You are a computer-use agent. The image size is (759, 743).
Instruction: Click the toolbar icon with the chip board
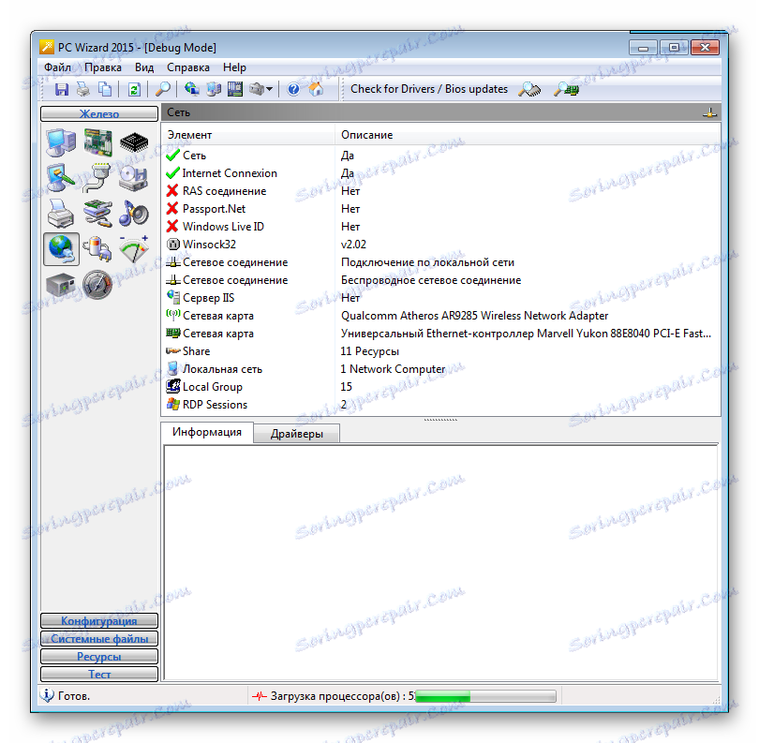coord(235,89)
